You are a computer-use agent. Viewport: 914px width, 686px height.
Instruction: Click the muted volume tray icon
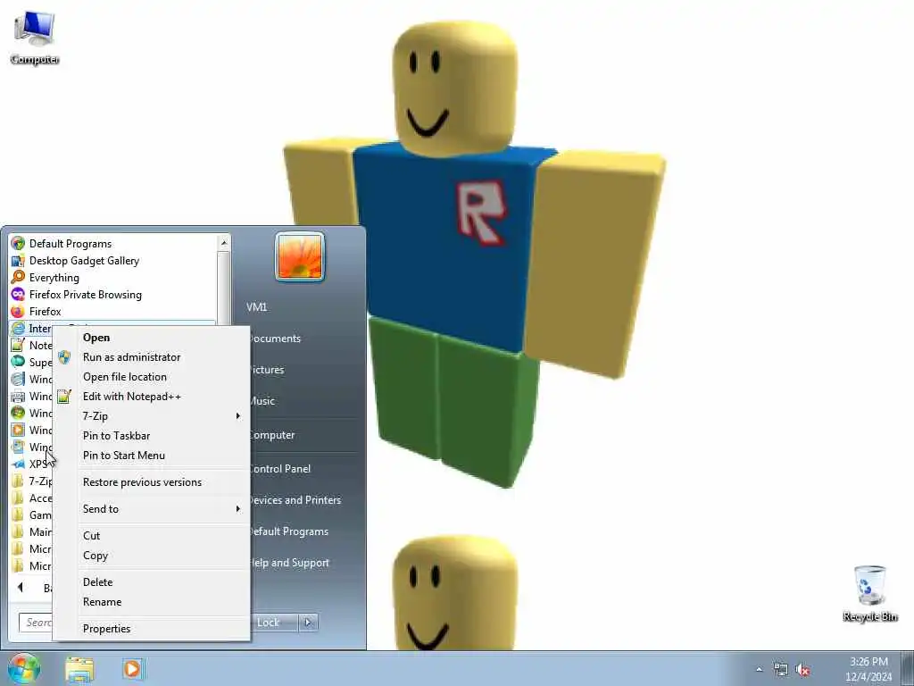802,670
